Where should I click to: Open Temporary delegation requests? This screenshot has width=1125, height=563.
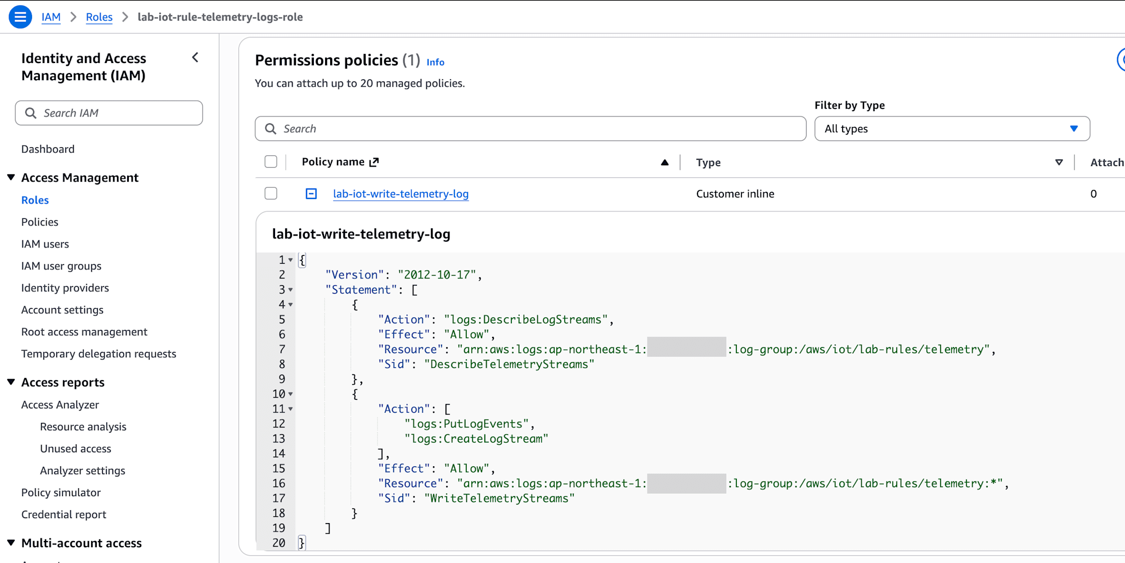[x=99, y=353]
